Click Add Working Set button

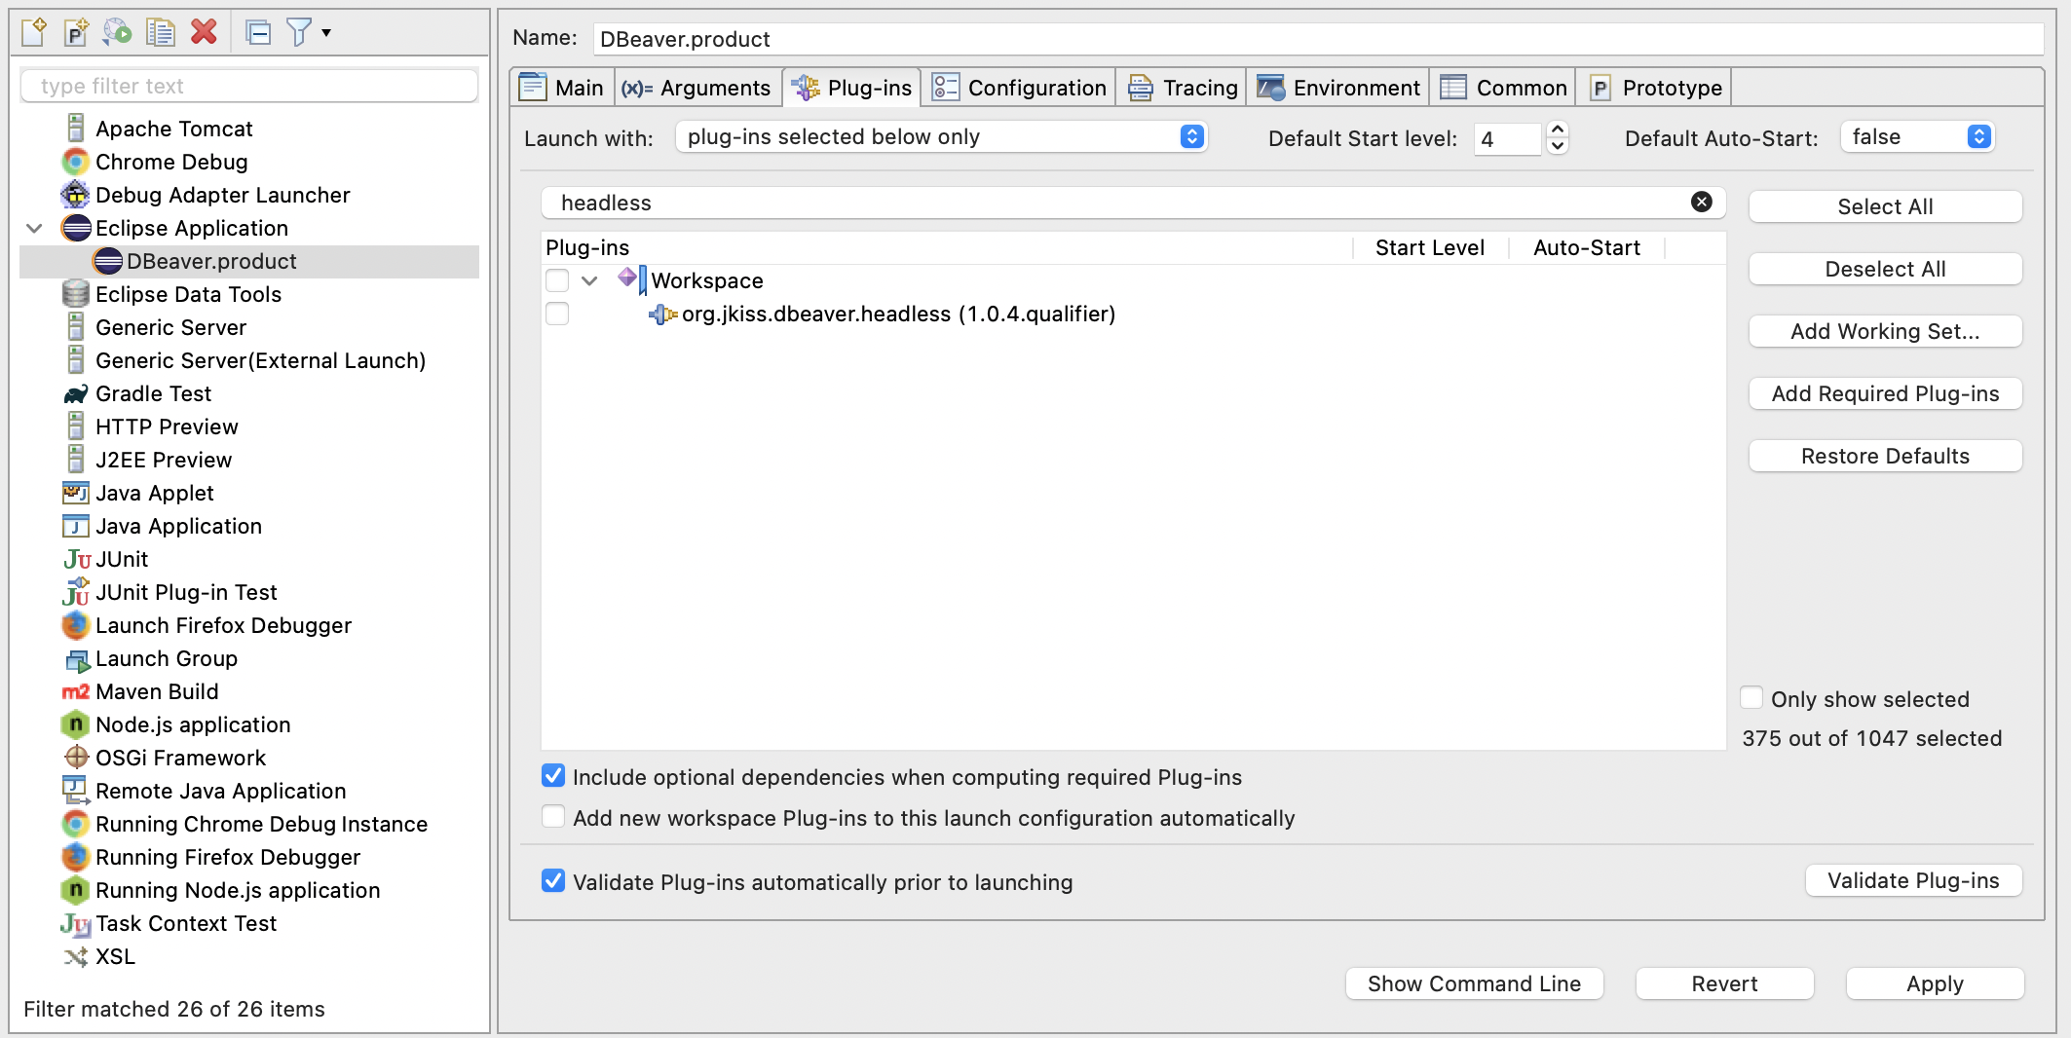(1885, 331)
